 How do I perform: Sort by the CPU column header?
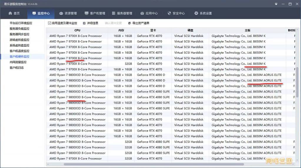pos(77,30)
